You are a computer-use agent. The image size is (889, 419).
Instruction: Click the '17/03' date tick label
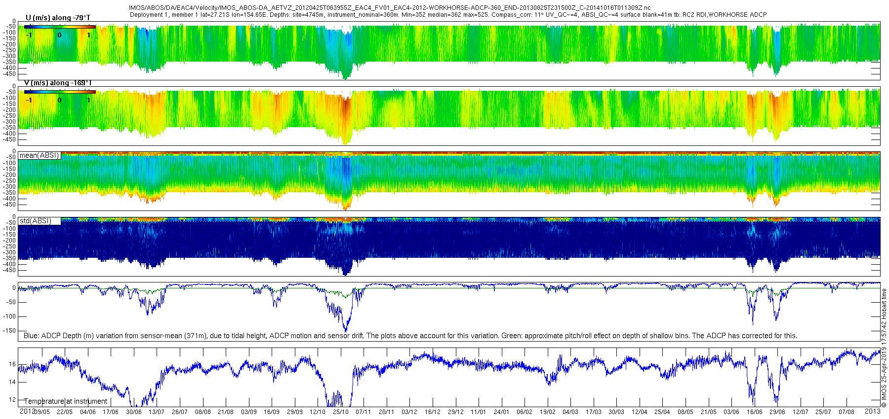pos(594,412)
